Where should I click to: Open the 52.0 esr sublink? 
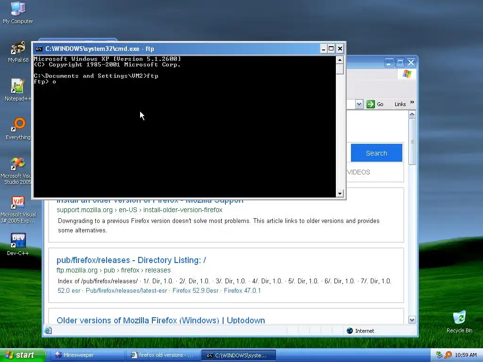[69, 290]
